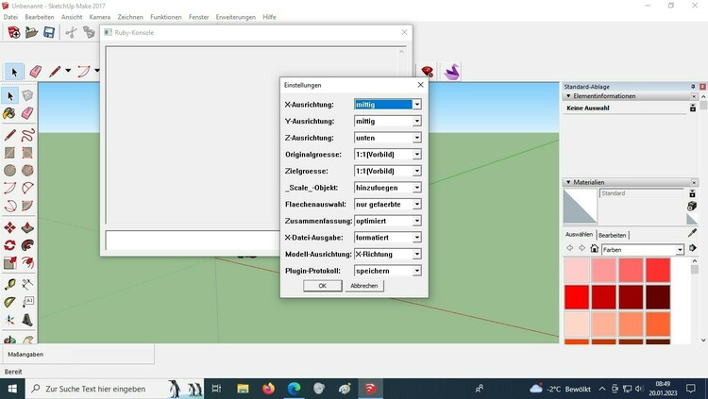
Task: Click the red ruby gem toolbar icon
Action: (x=427, y=72)
